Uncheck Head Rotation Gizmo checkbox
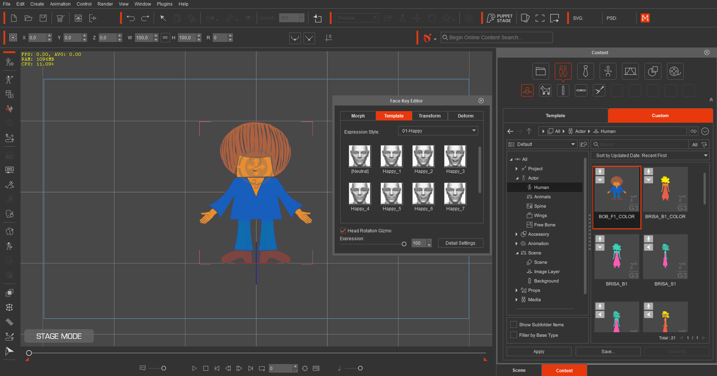717x376 pixels. [343, 231]
